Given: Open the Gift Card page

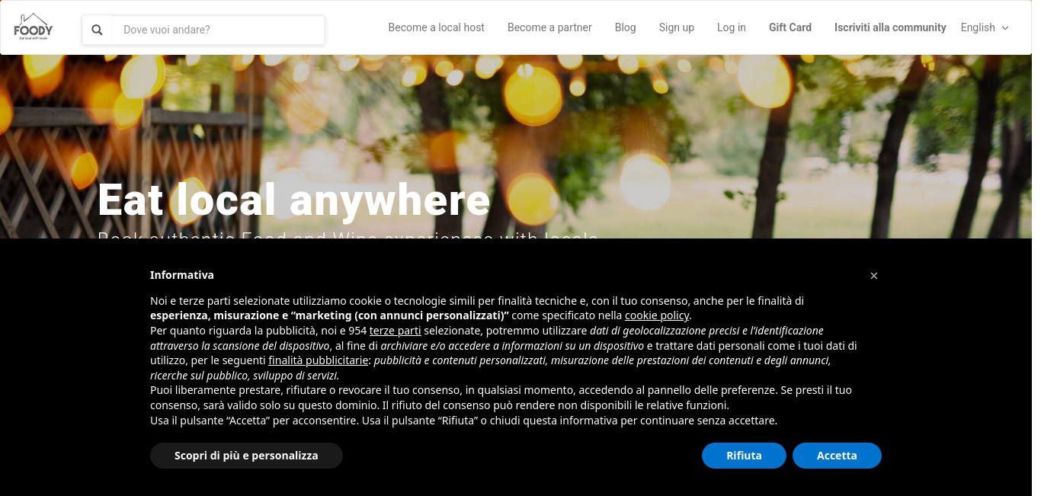Looking at the screenshot, I should click(790, 27).
